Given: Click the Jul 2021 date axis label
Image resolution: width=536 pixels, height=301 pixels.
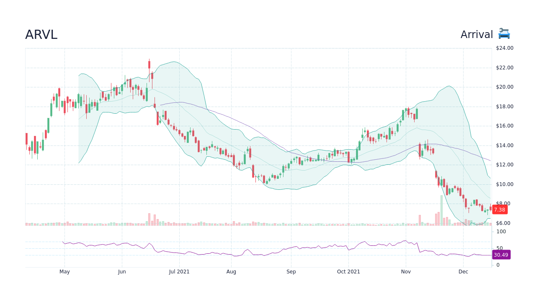Looking at the screenshot, I should [179, 272].
